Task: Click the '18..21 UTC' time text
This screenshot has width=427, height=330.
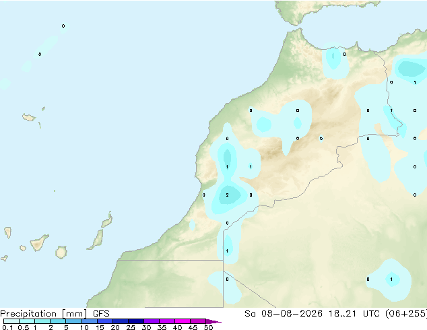Action: coord(354,314)
